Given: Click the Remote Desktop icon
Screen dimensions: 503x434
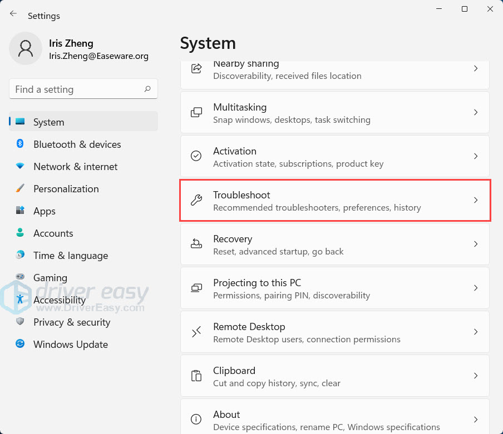Looking at the screenshot, I should click(196, 332).
